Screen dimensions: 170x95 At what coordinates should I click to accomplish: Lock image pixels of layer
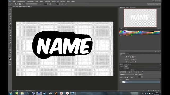(128, 77)
